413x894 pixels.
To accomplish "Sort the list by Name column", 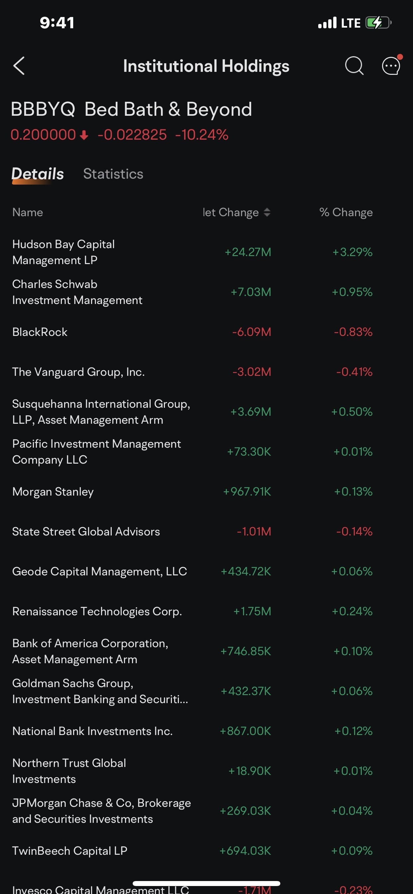I will click(28, 213).
